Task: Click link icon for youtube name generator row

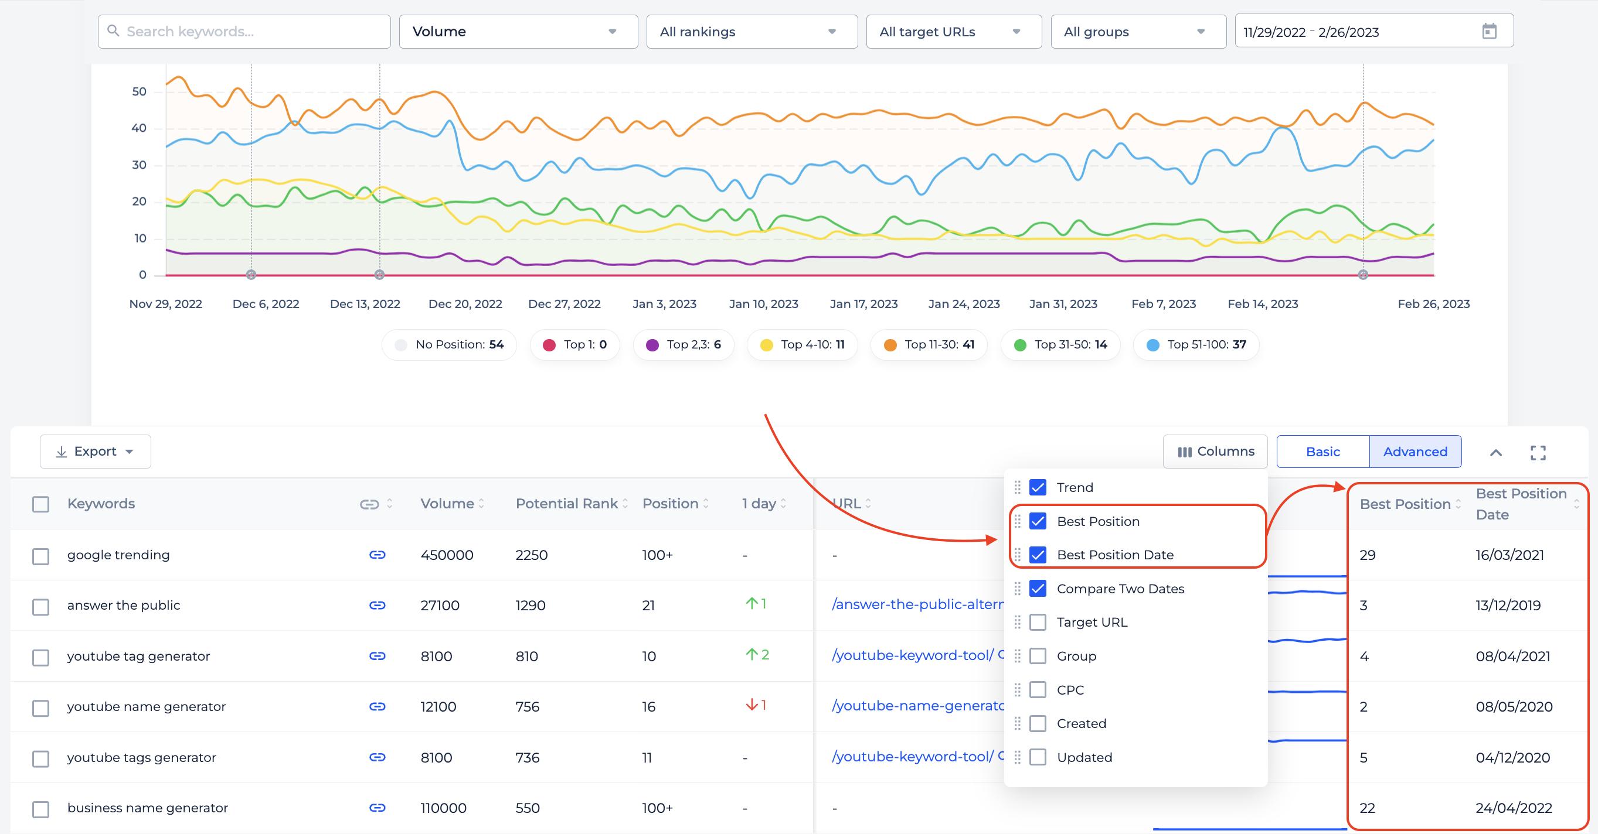Action: pyautogui.click(x=377, y=706)
